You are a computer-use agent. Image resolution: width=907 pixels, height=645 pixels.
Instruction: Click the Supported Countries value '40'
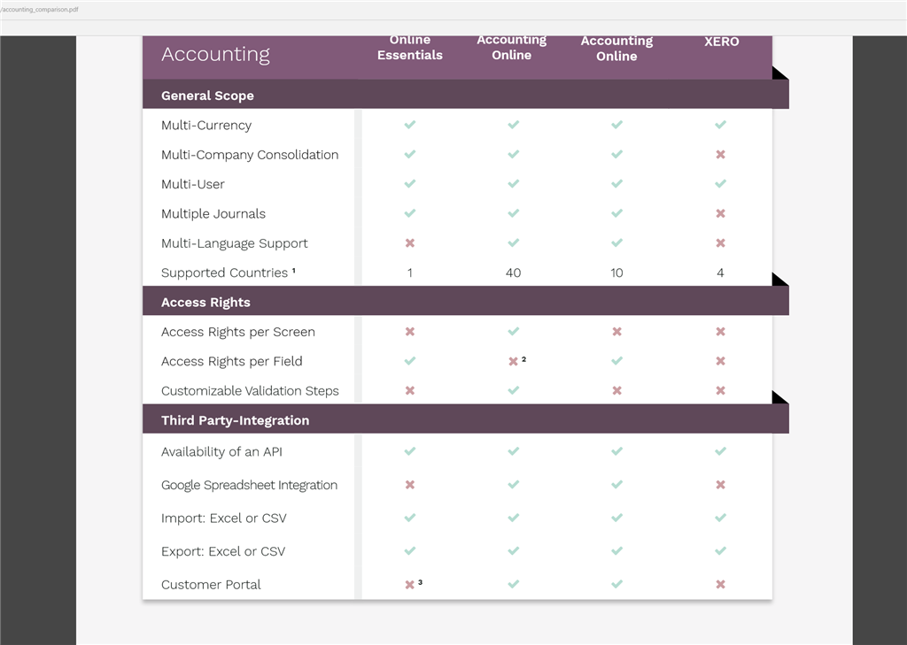(513, 273)
